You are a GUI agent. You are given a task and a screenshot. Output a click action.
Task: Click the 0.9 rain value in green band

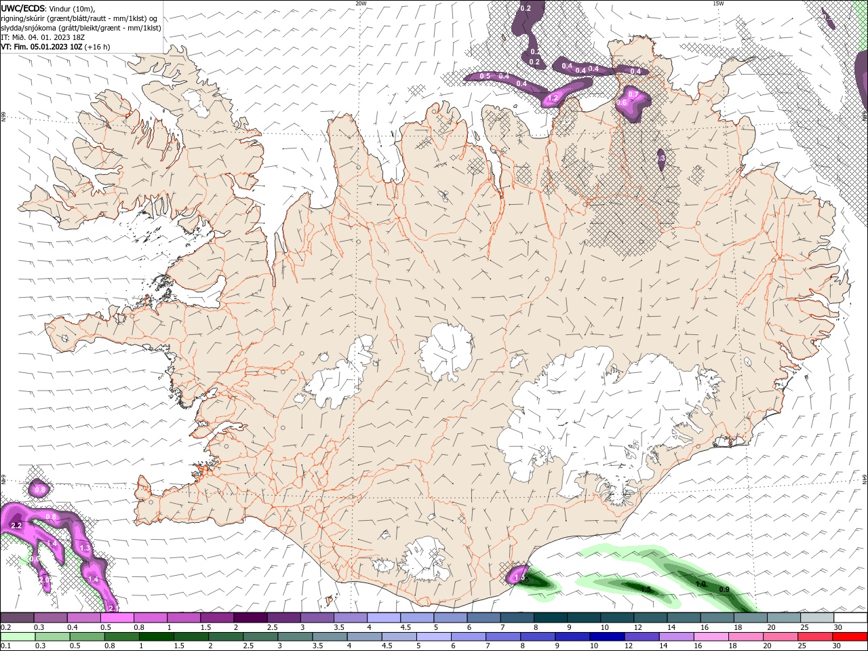[x=724, y=589]
